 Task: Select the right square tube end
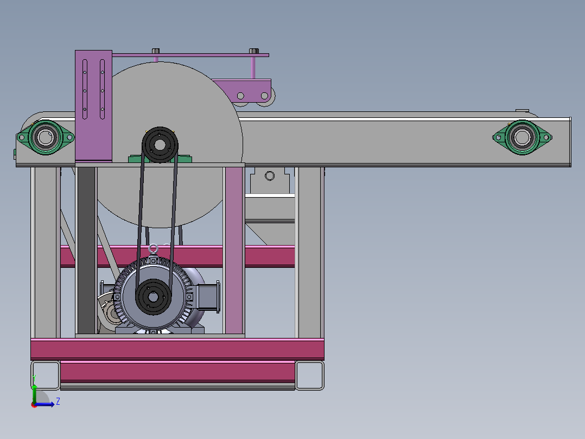pos(309,375)
